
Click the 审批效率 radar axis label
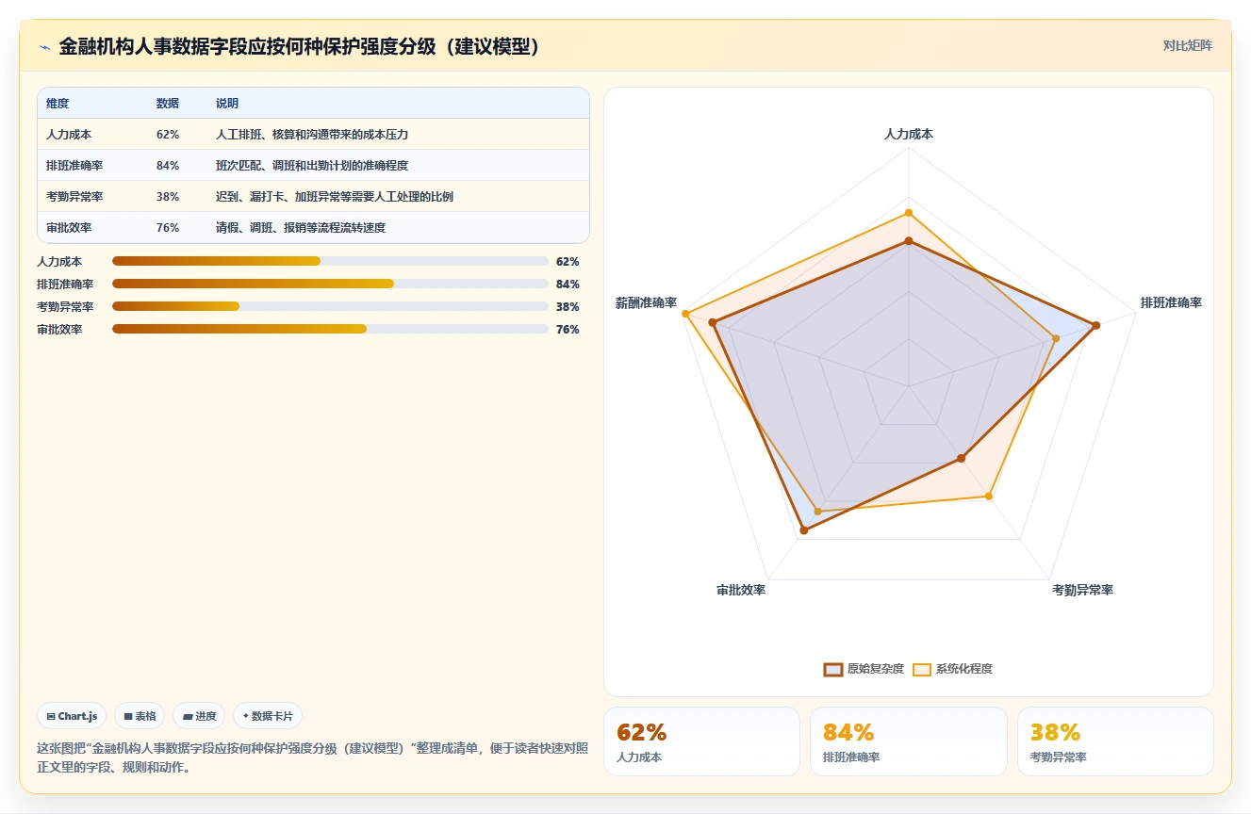pyautogui.click(x=741, y=590)
